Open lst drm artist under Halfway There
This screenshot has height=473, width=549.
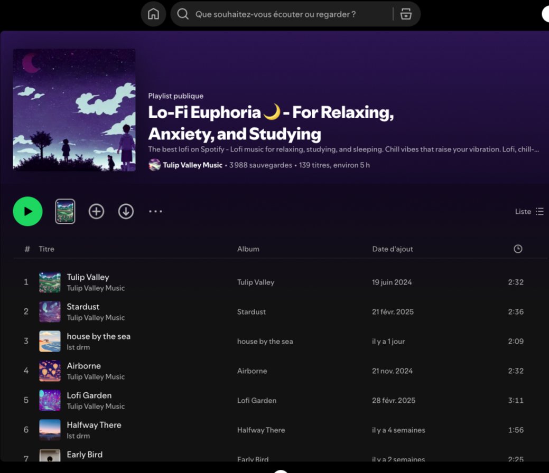click(x=78, y=436)
